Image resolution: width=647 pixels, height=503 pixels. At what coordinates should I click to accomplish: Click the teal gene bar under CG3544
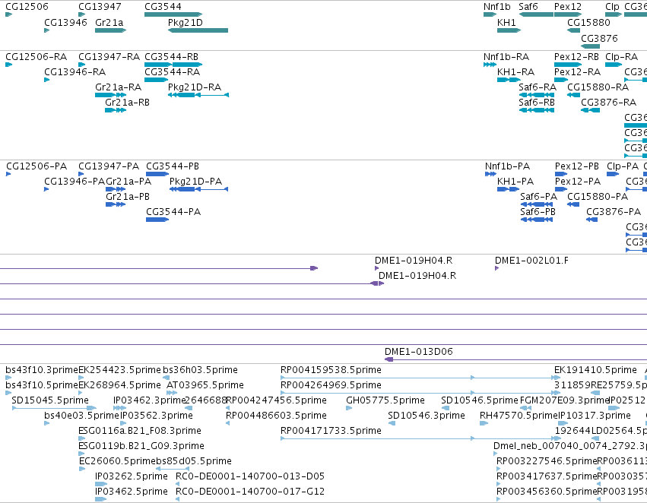click(173, 14)
